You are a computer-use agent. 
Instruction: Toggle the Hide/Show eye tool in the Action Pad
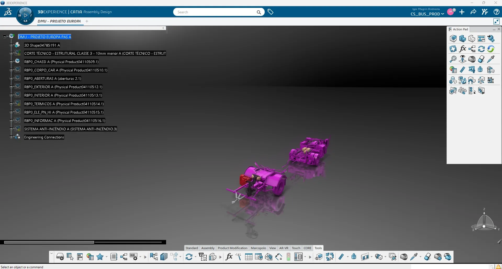tap(462, 59)
